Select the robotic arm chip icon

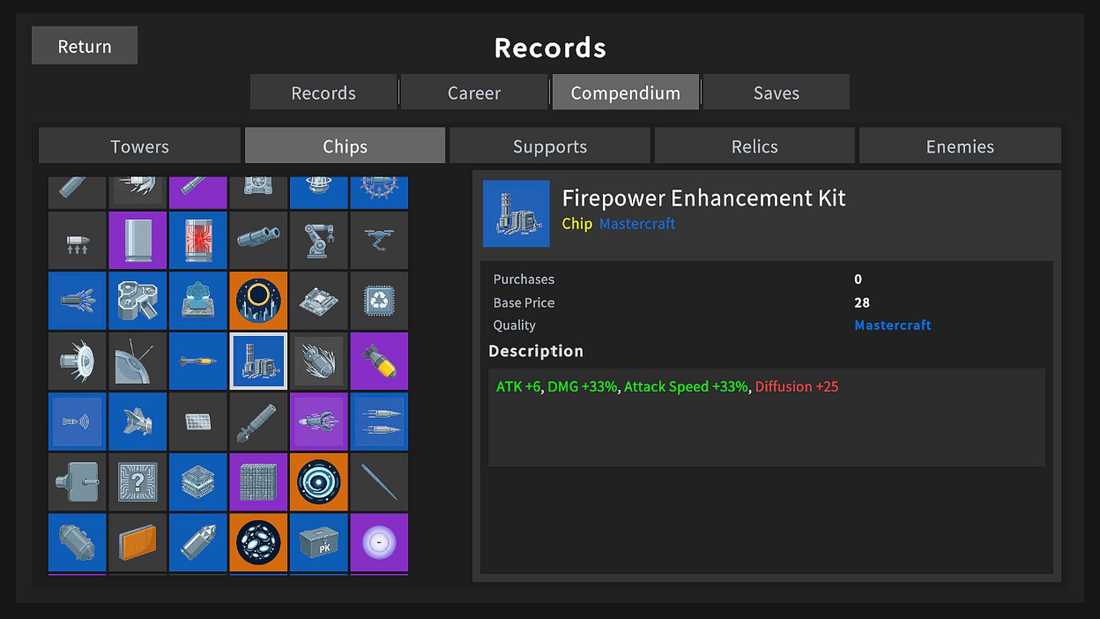(319, 240)
